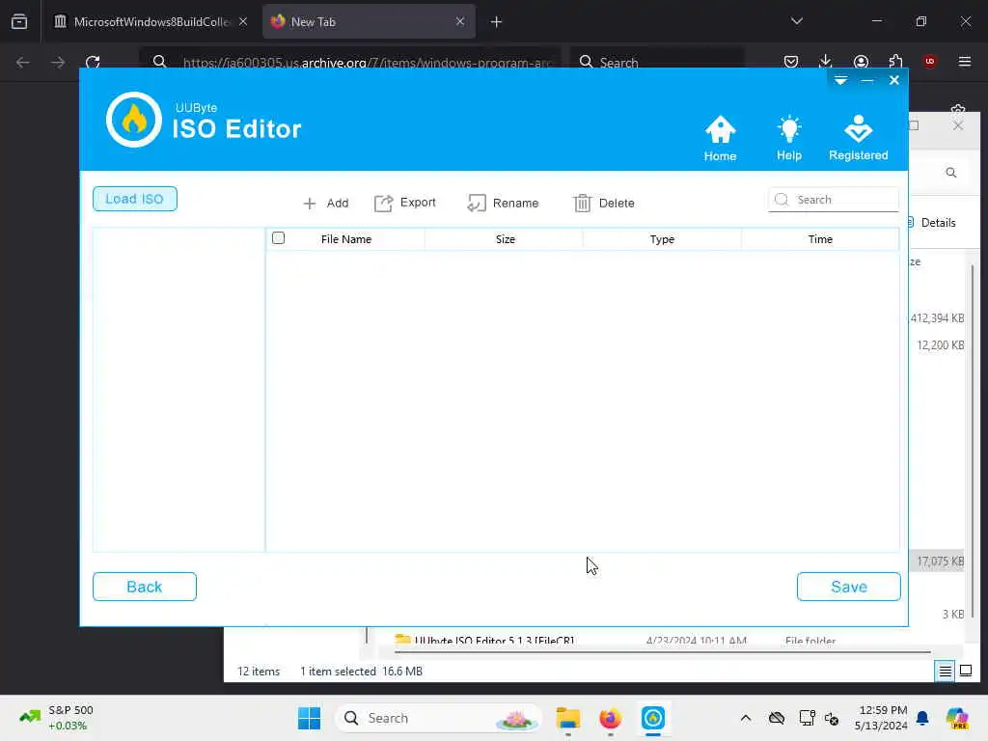Open the notifications bell icon
The width and height of the screenshot is (988, 741).
pos(922,718)
